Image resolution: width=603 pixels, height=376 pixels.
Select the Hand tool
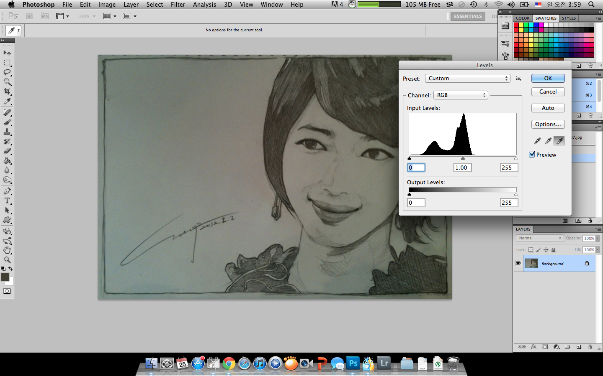7,250
